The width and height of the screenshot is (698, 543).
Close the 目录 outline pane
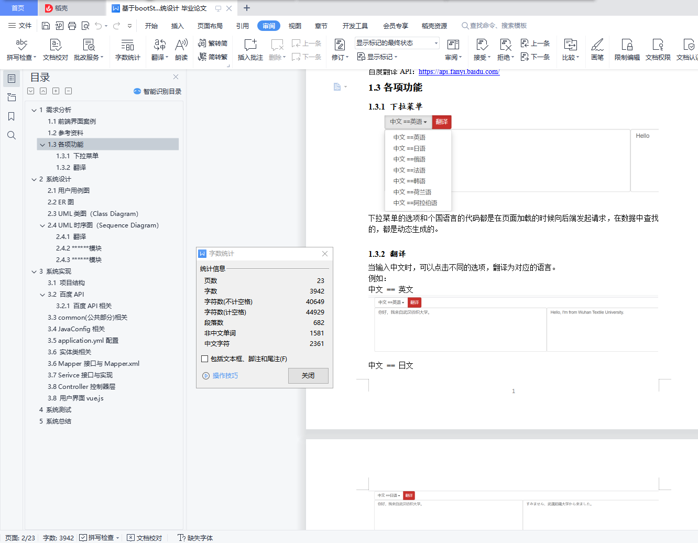[176, 77]
